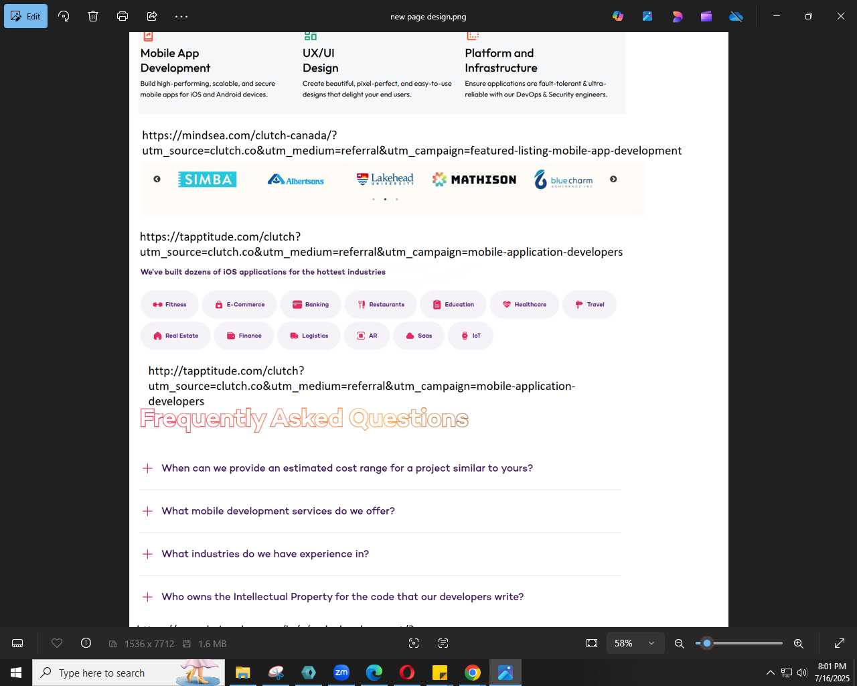The image size is (857, 686).
Task: Show the filmstrip using bottom-left icon
Action: point(18,643)
